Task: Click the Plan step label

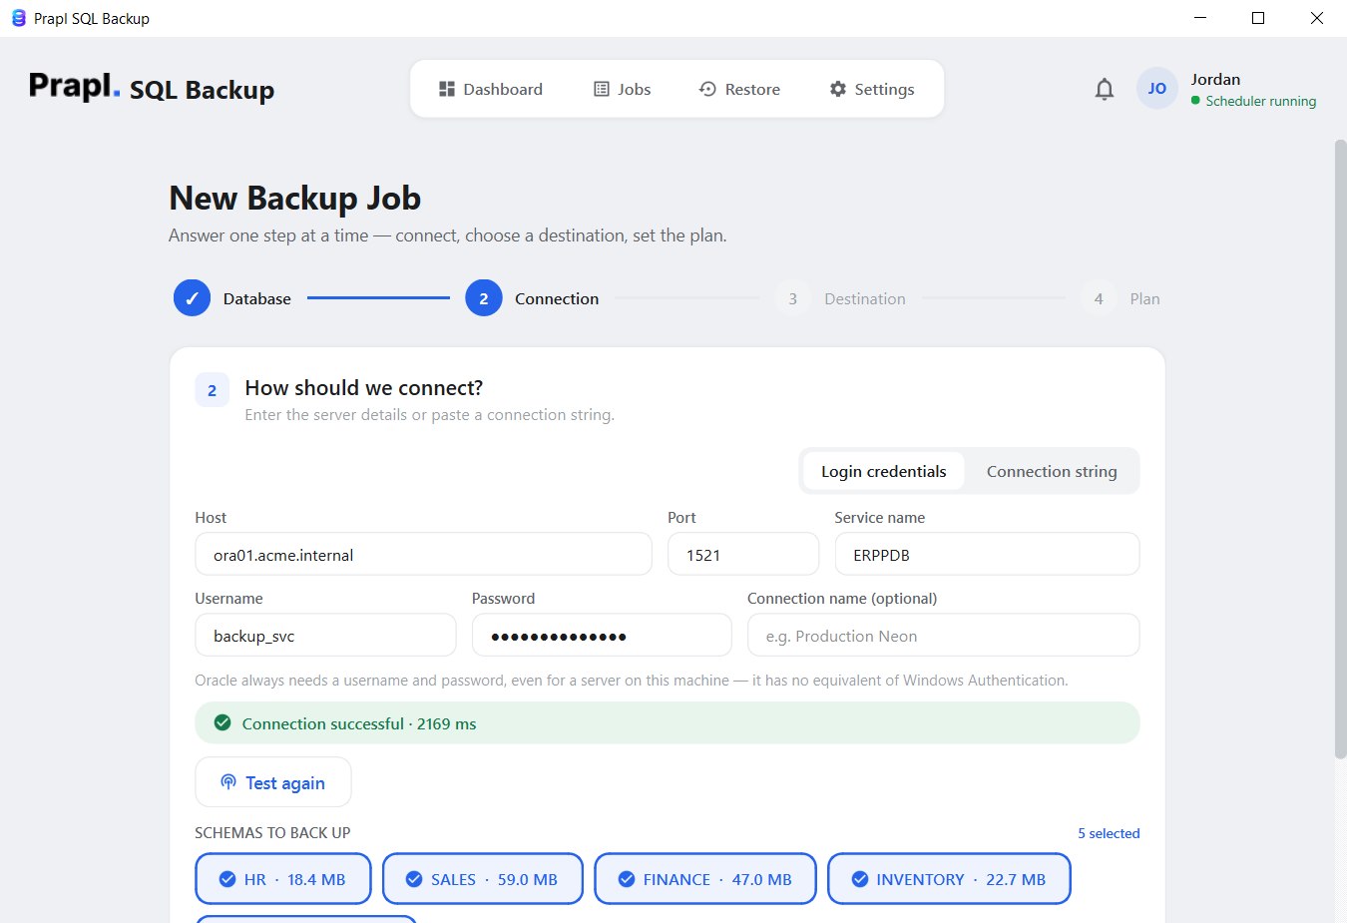Action: 1144,298
